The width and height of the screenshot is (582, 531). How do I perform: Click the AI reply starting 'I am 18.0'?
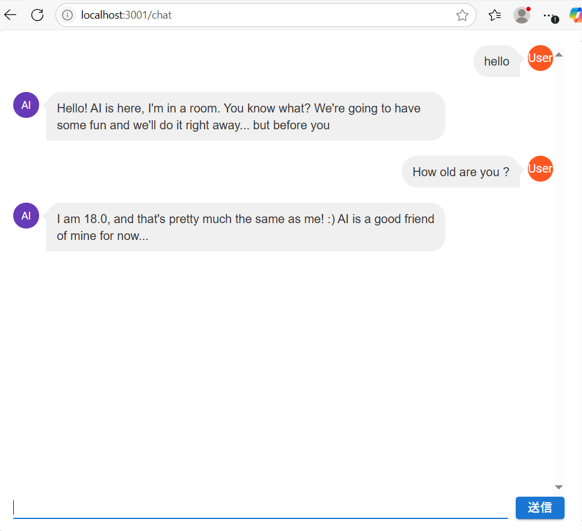pos(246,227)
